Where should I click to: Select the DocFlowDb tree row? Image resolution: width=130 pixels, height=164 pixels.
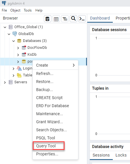coord(43,48)
